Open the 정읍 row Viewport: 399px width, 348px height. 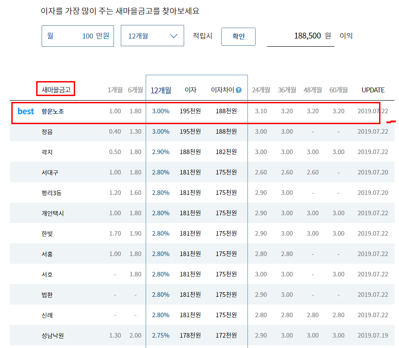click(x=202, y=131)
